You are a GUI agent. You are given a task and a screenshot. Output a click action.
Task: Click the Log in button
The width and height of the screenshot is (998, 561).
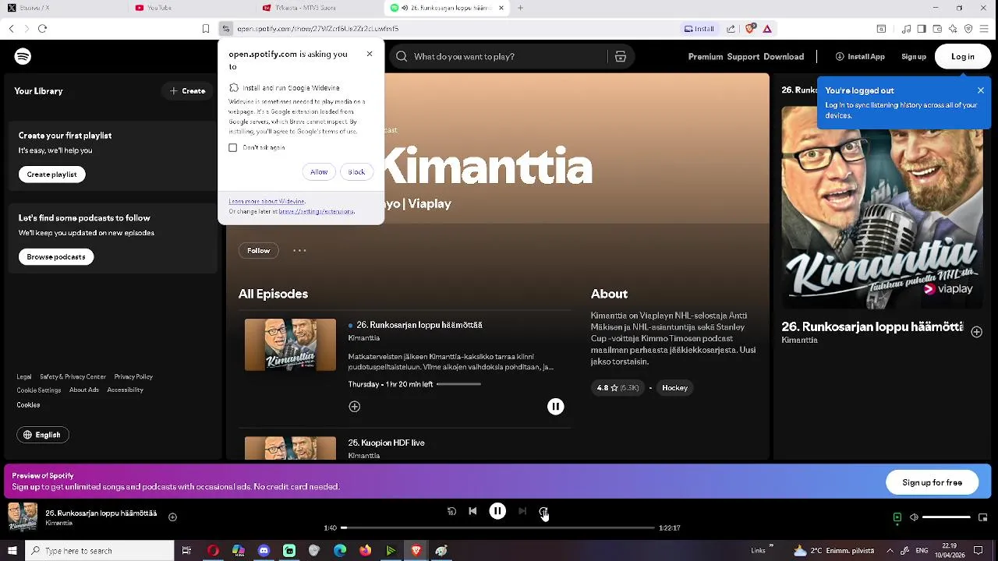pyautogui.click(x=963, y=56)
